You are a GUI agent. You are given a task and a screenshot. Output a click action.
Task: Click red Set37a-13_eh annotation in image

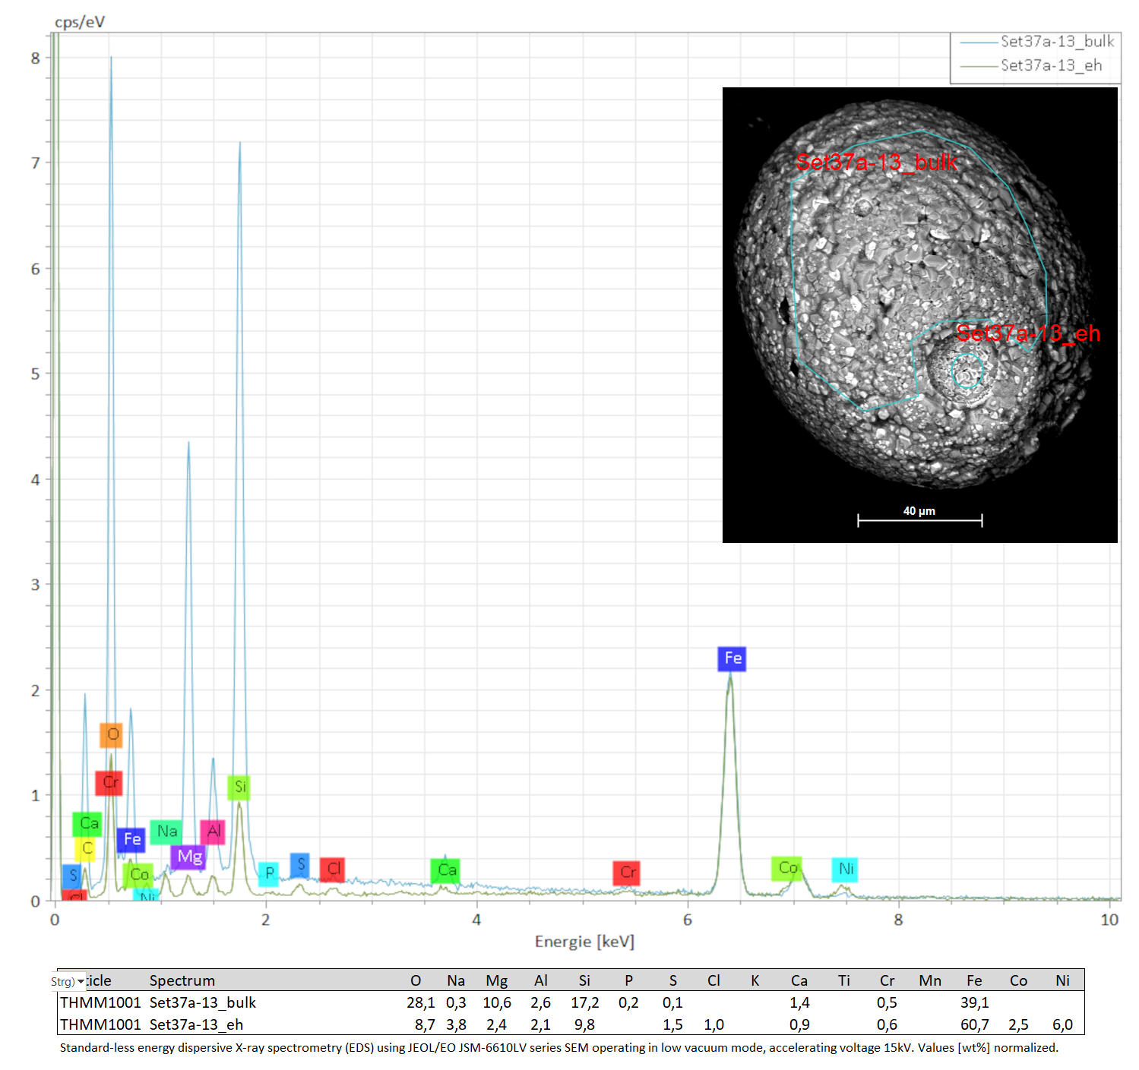[1028, 333]
